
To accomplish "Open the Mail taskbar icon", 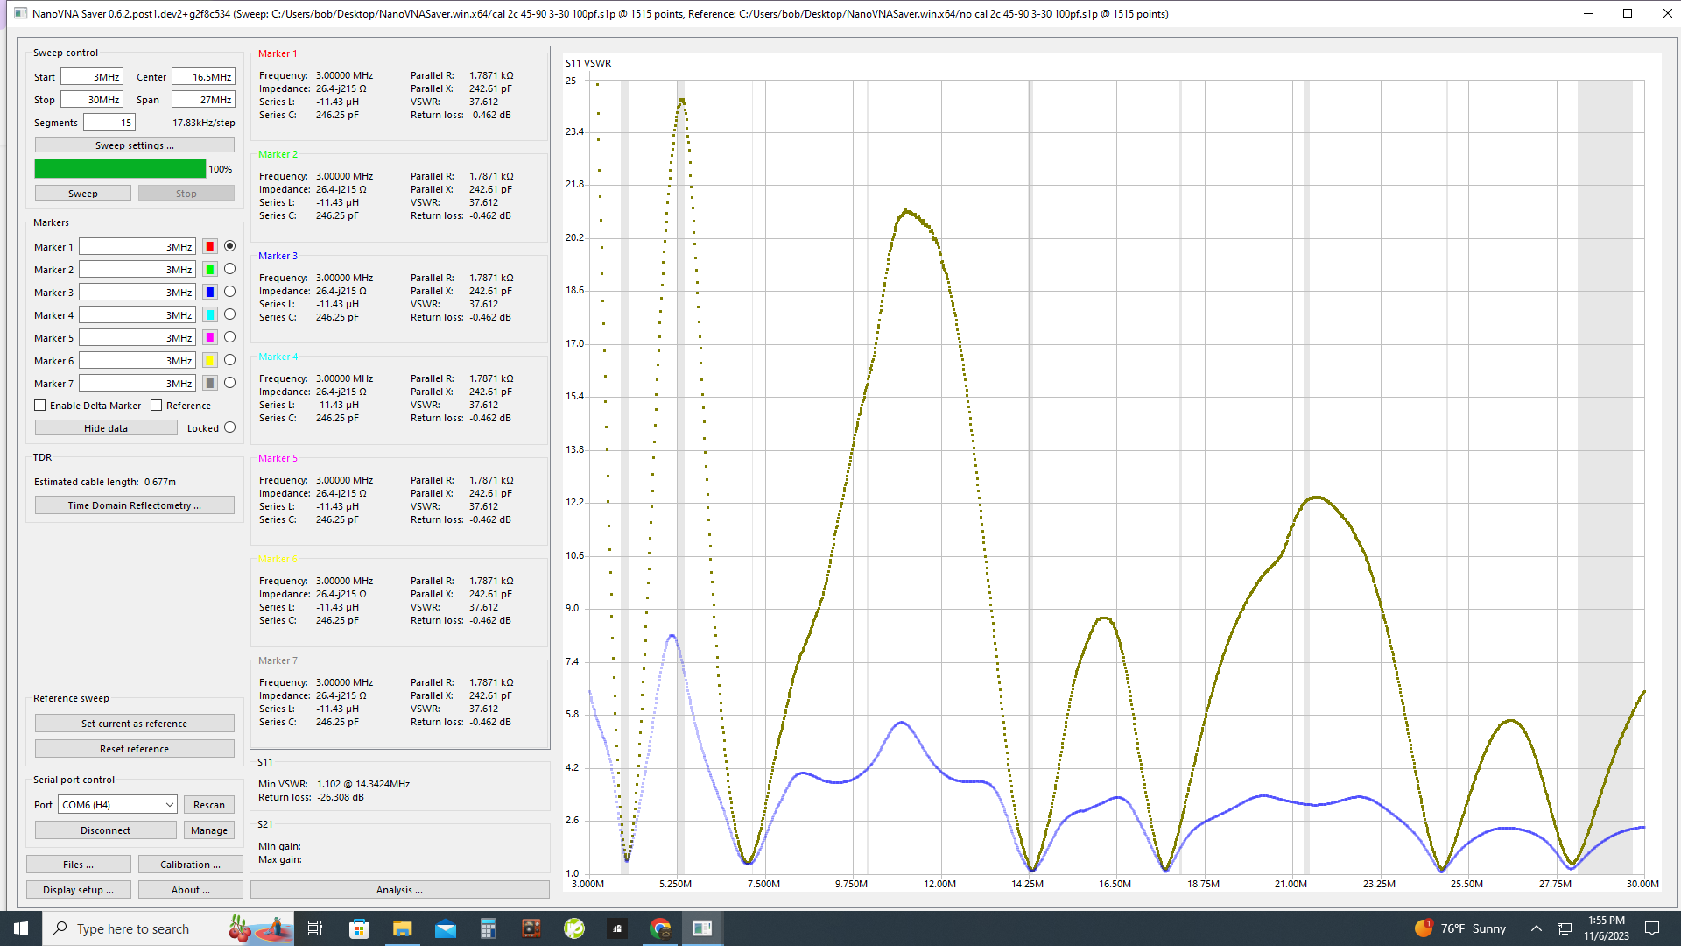I will tap(445, 928).
